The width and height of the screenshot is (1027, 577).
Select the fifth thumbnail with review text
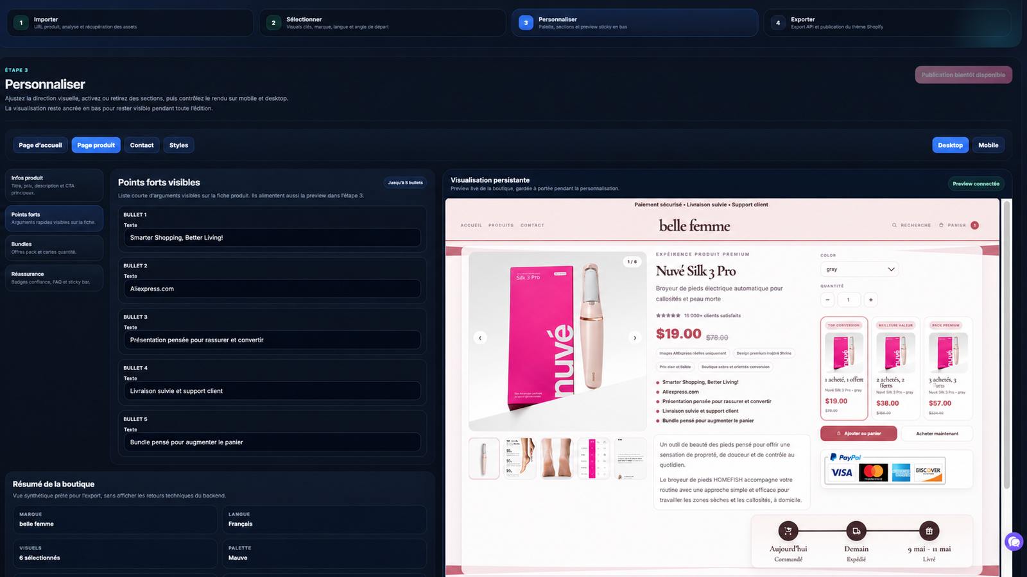click(x=630, y=458)
